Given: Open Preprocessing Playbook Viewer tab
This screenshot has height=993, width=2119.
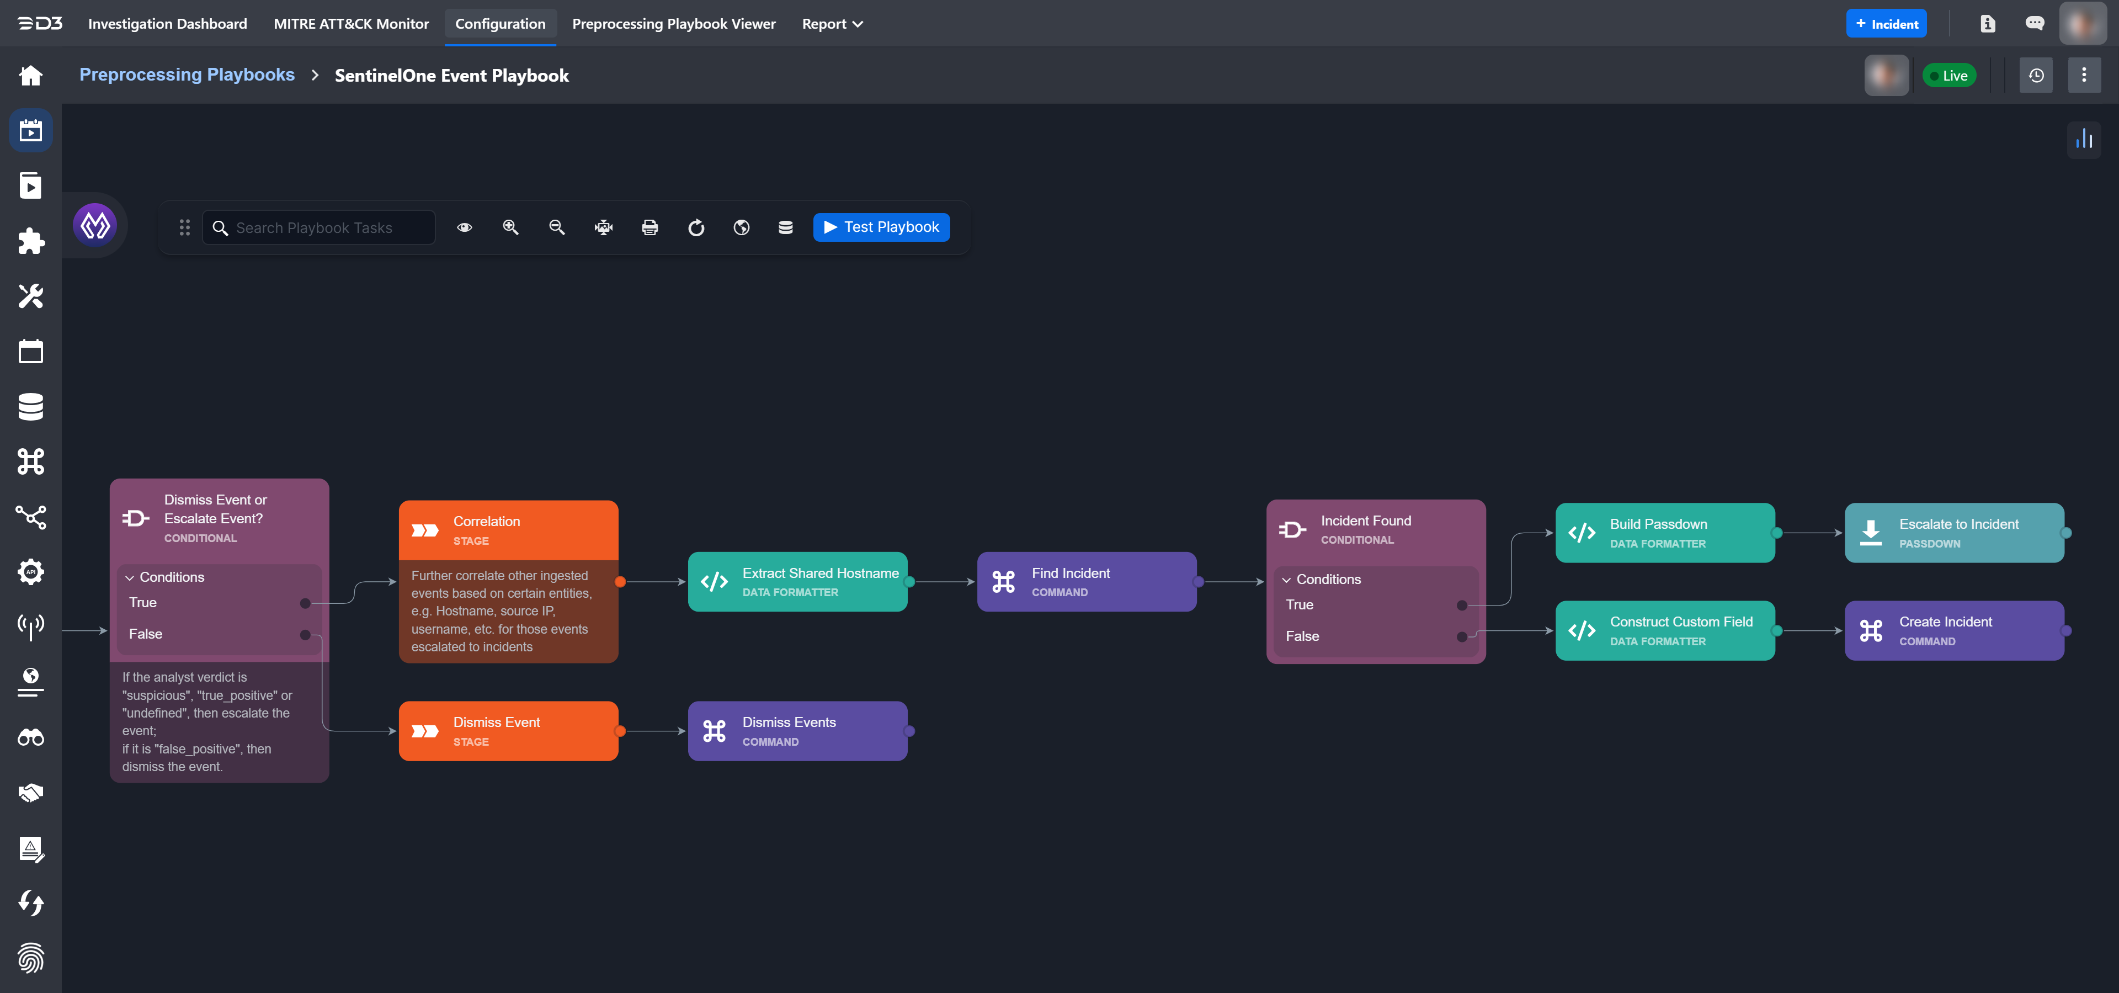Looking at the screenshot, I should 673,24.
